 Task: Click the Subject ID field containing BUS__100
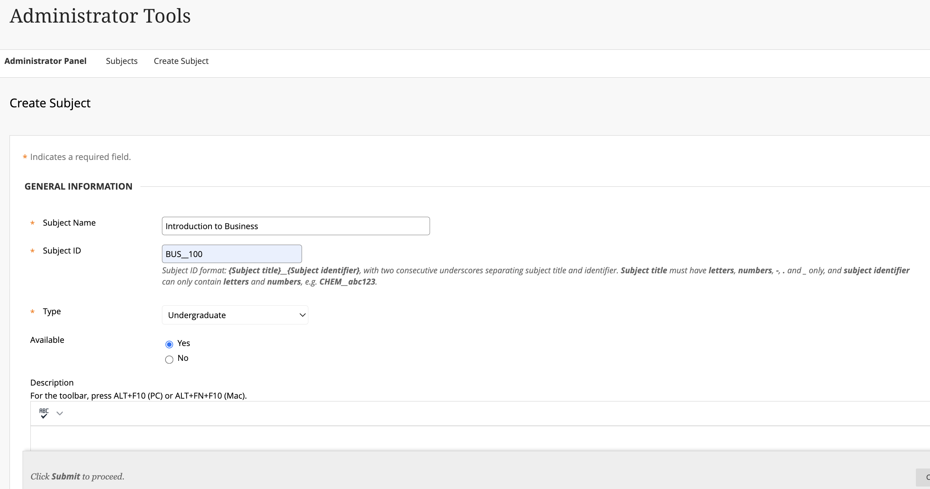coord(231,254)
